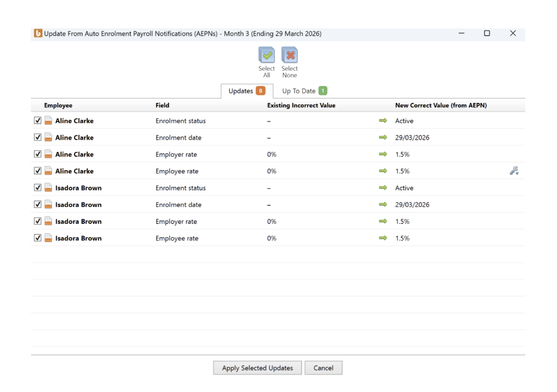The width and height of the screenshot is (557, 392).
Task: Click document icon beside Aline Clarke Enrolment status
Action: click(x=48, y=121)
